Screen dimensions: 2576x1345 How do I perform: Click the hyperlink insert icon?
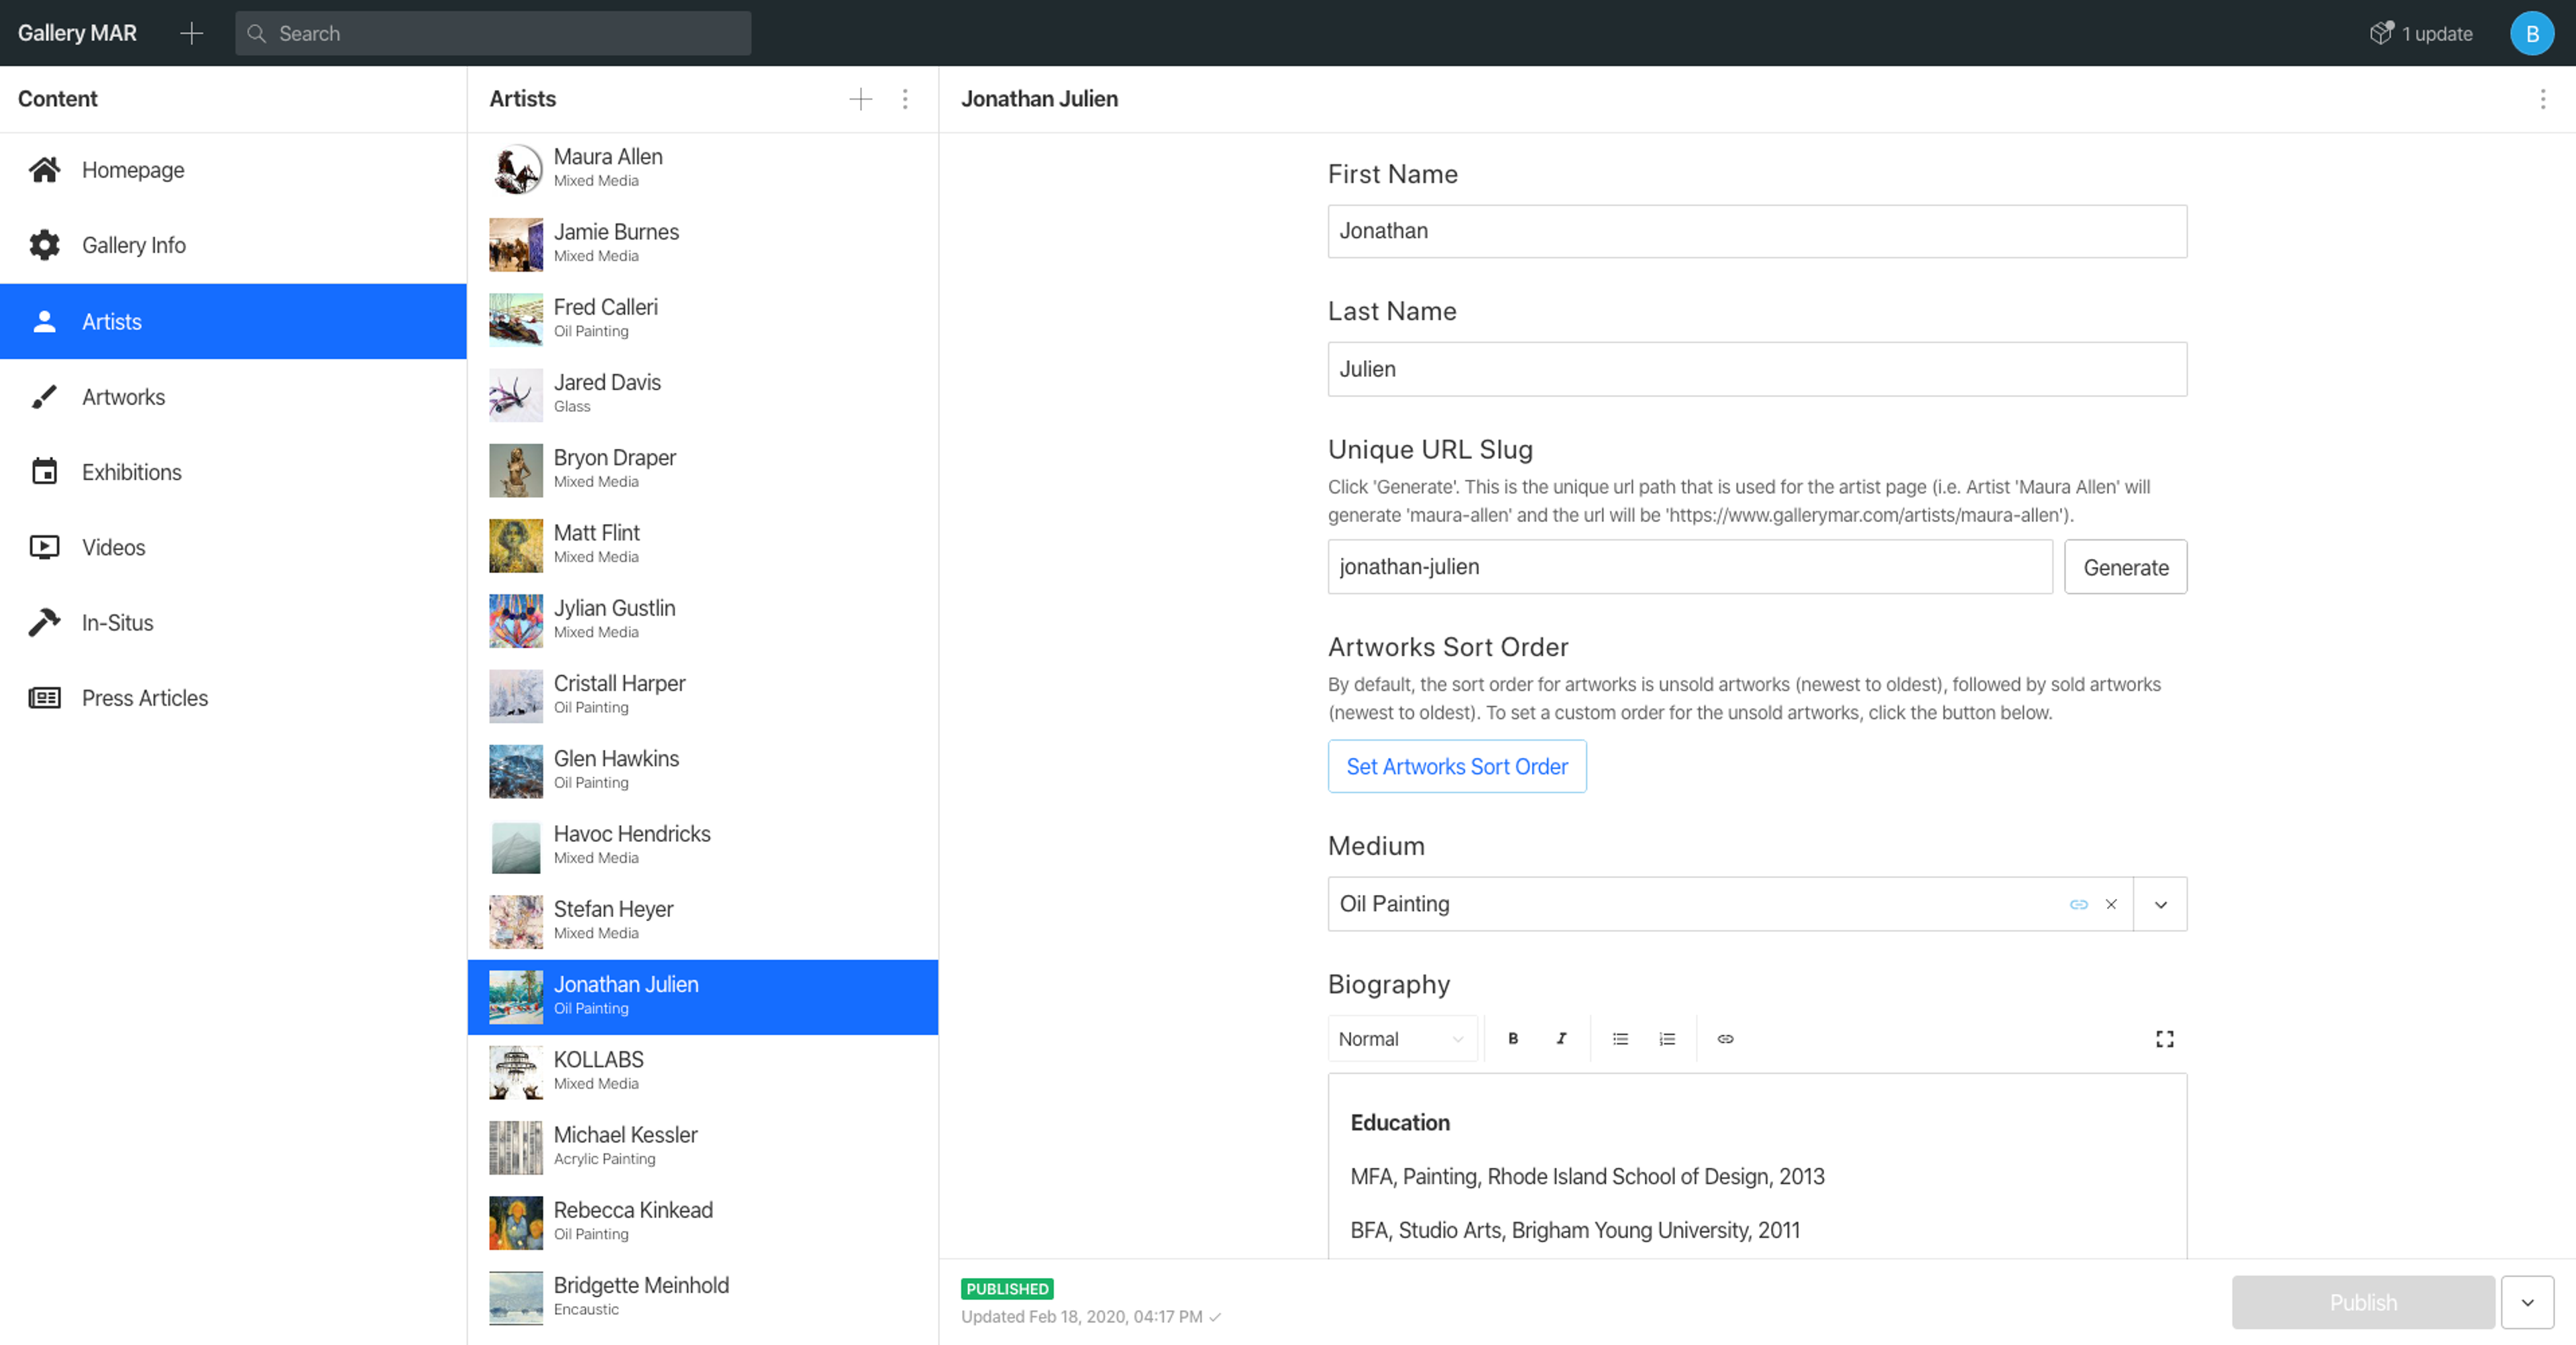(x=1726, y=1038)
